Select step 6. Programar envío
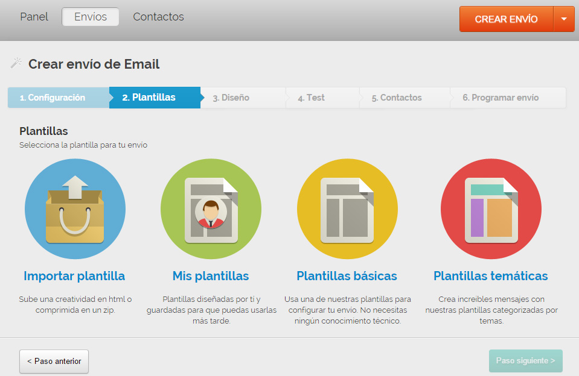The height and width of the screenshot is (376, 579). [501, 98]
